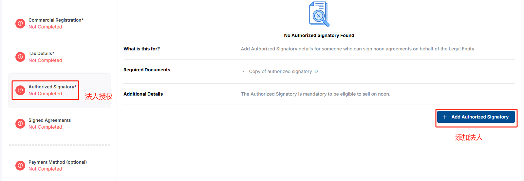Screen dimensions: 524x181
Task: Click the Required Documents label
Action: 147,70
